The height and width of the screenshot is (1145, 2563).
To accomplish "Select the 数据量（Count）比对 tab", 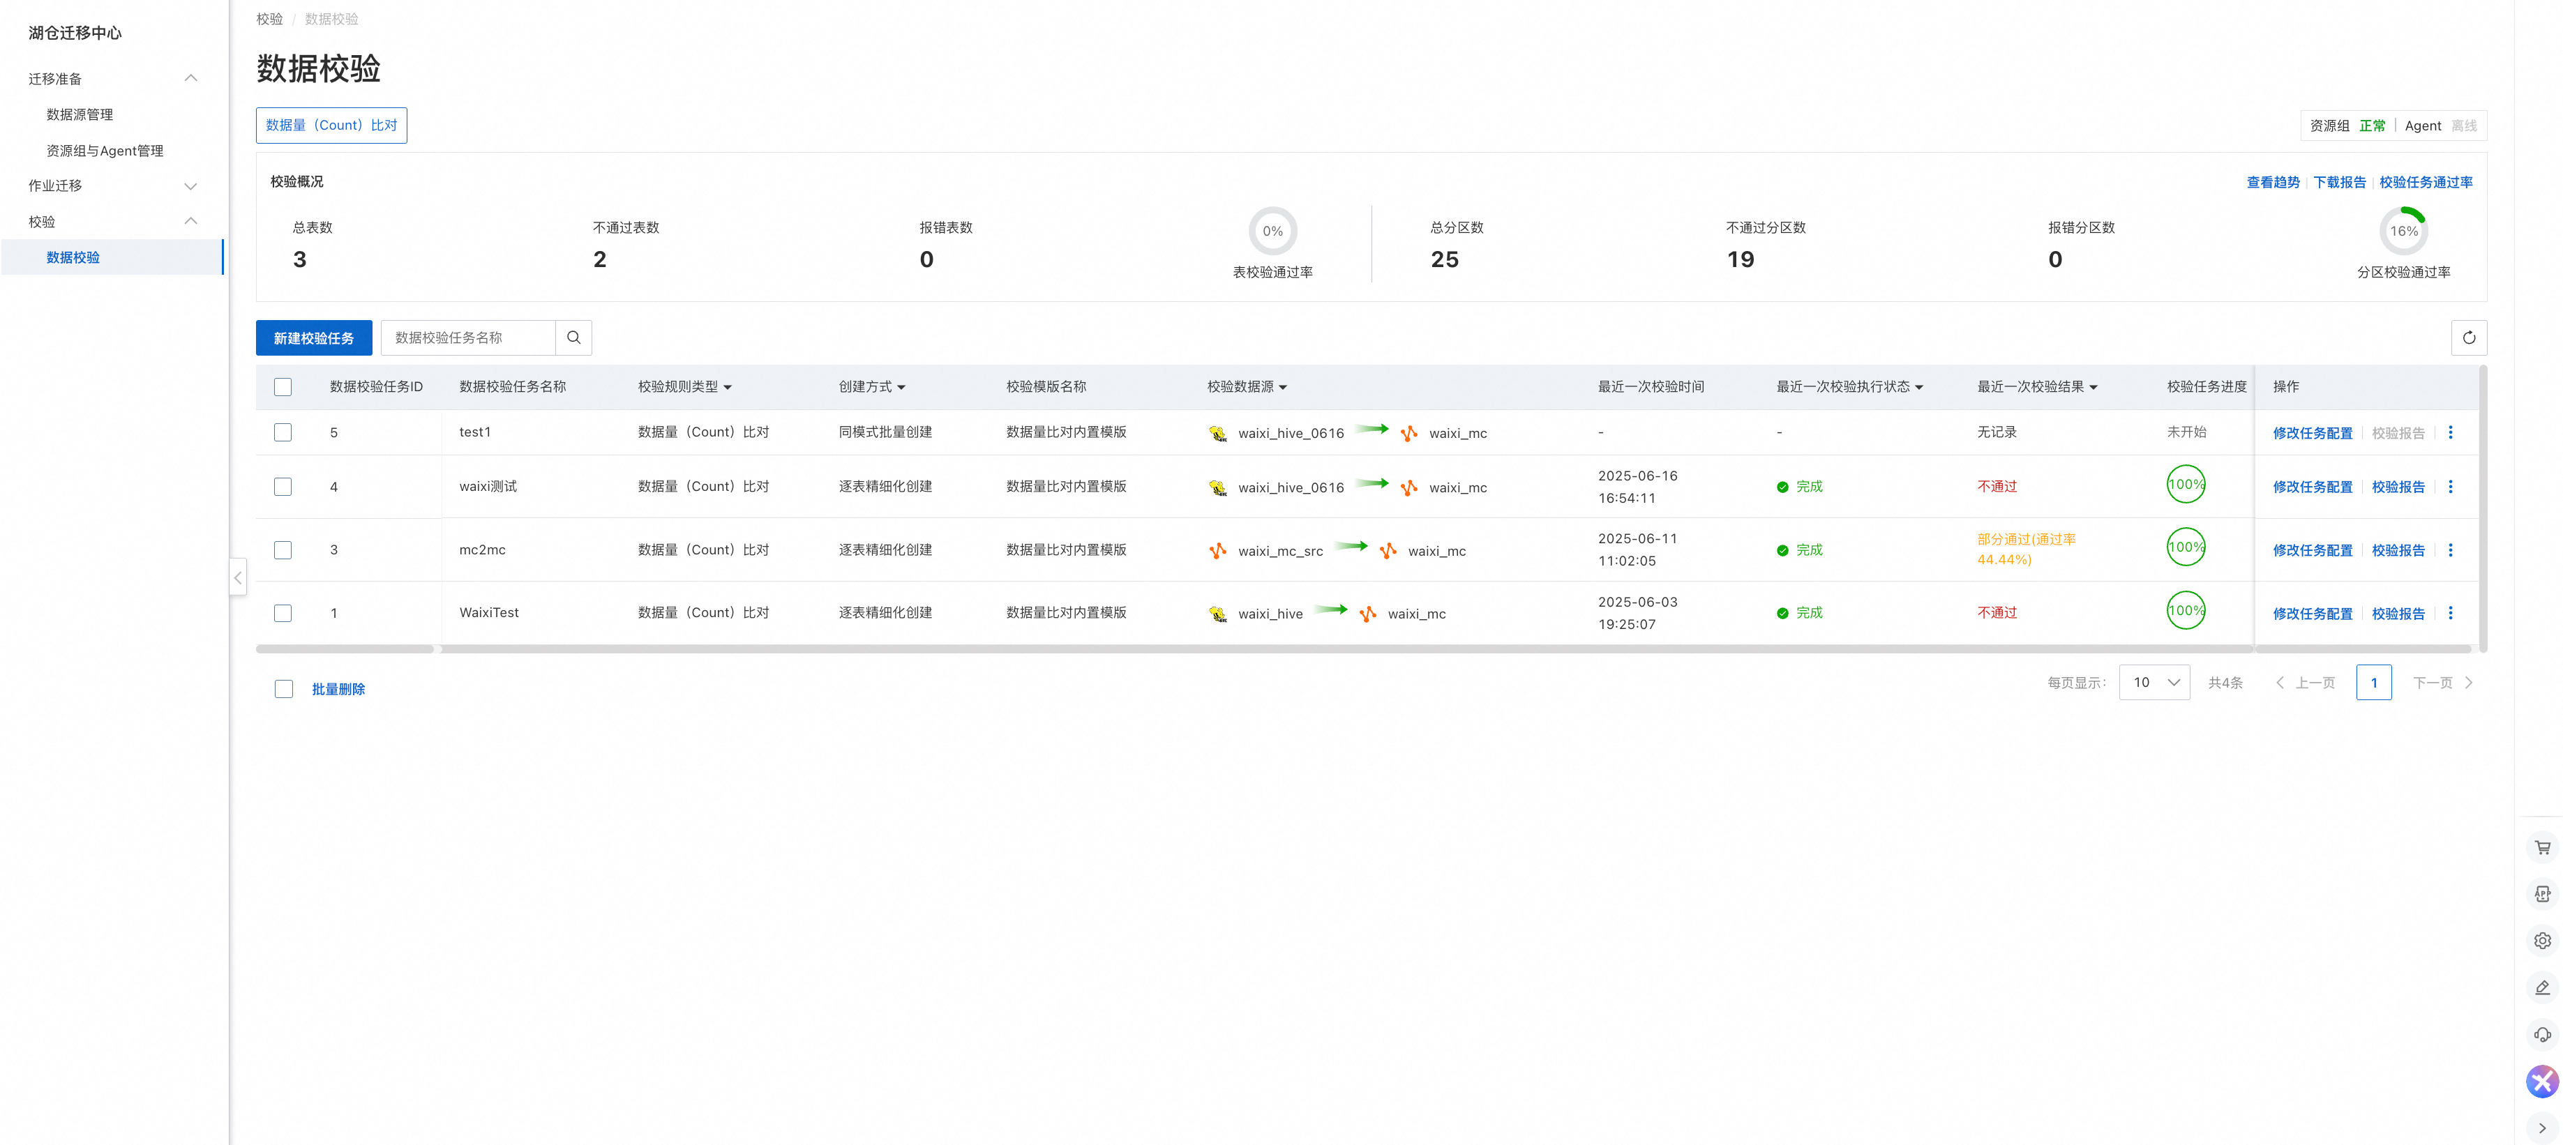I will pyautogui.click(x=331, y=126).
